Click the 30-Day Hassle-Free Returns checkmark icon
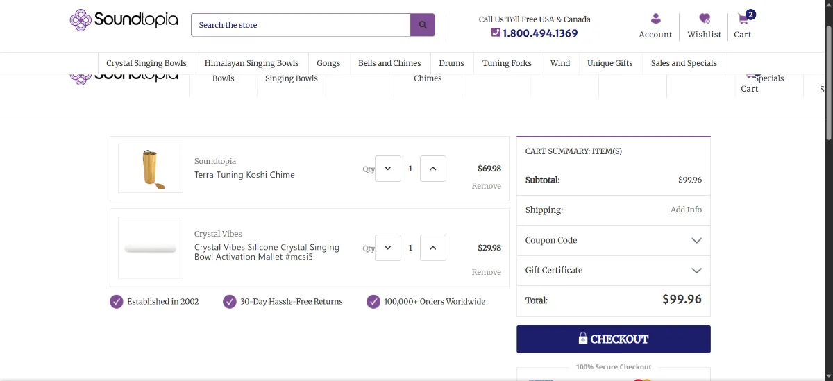Screen dimensions: 833x381 230,301
